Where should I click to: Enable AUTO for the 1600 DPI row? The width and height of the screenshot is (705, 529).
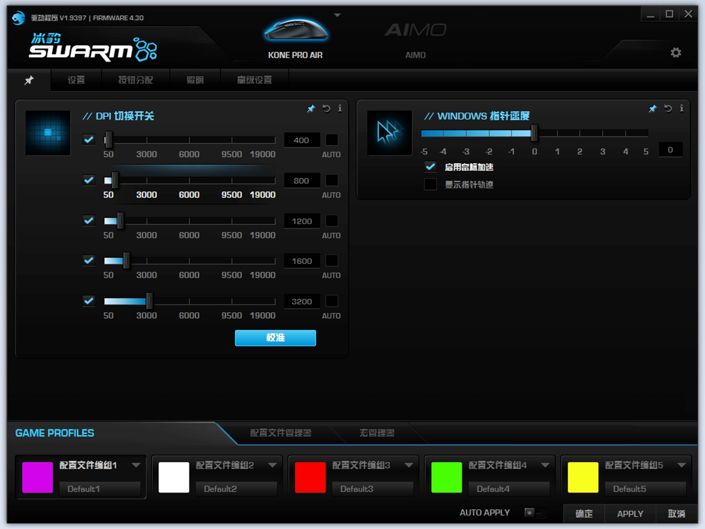pos(332,261)
